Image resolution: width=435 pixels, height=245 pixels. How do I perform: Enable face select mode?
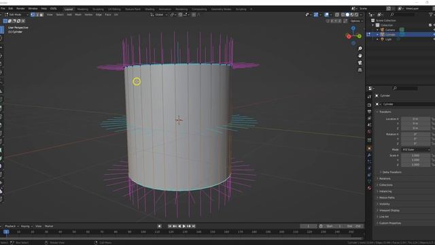[x=41, y=14]
